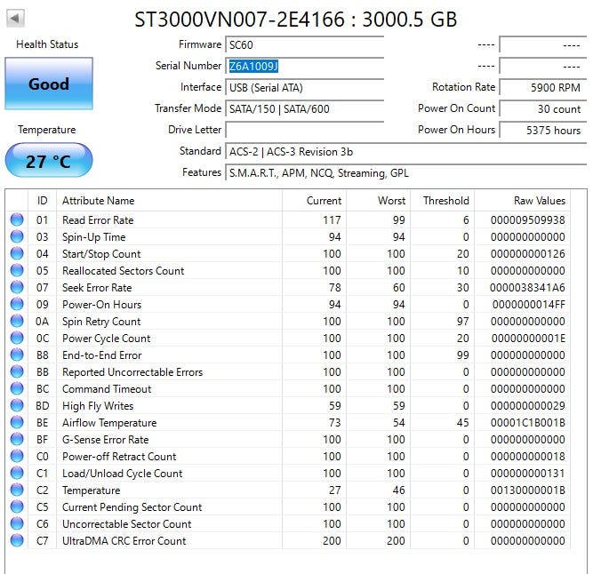Image resolution: width=593 pixels, height=574 pixels.
Task: Click status orb for Start/Stop Count
Action: pos(17,253)
